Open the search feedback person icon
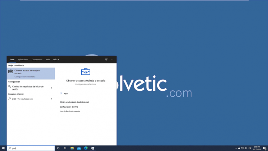 106,59
